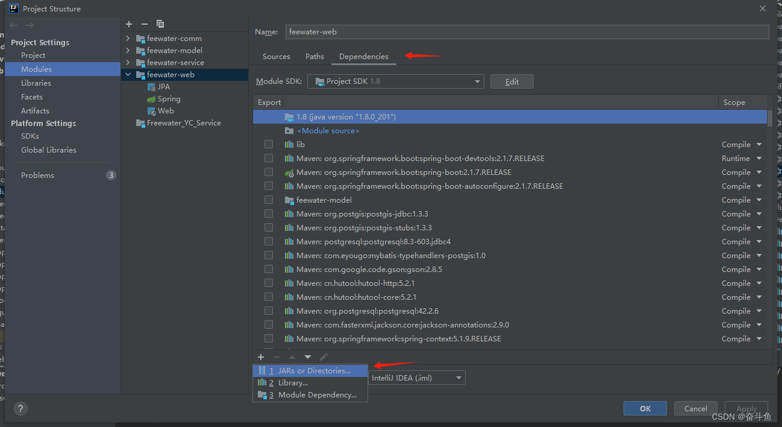Screen dimensions: 782x427
Task: Open the Module SDK dropdown
Action: coord(396,81)
